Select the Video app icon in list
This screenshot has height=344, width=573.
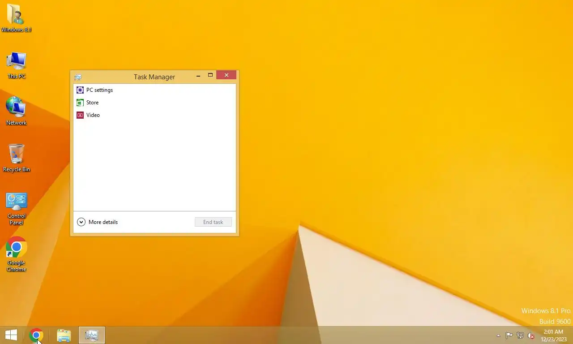pos(80,115)
